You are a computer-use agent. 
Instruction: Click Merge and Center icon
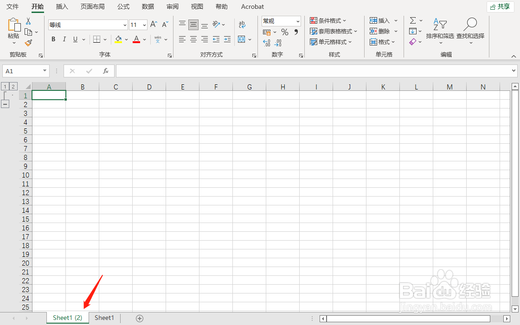[241, 39]
